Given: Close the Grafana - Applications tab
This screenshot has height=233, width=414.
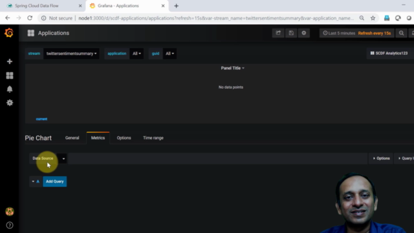Looking at the screenshot, I should [x=163, y=6].
